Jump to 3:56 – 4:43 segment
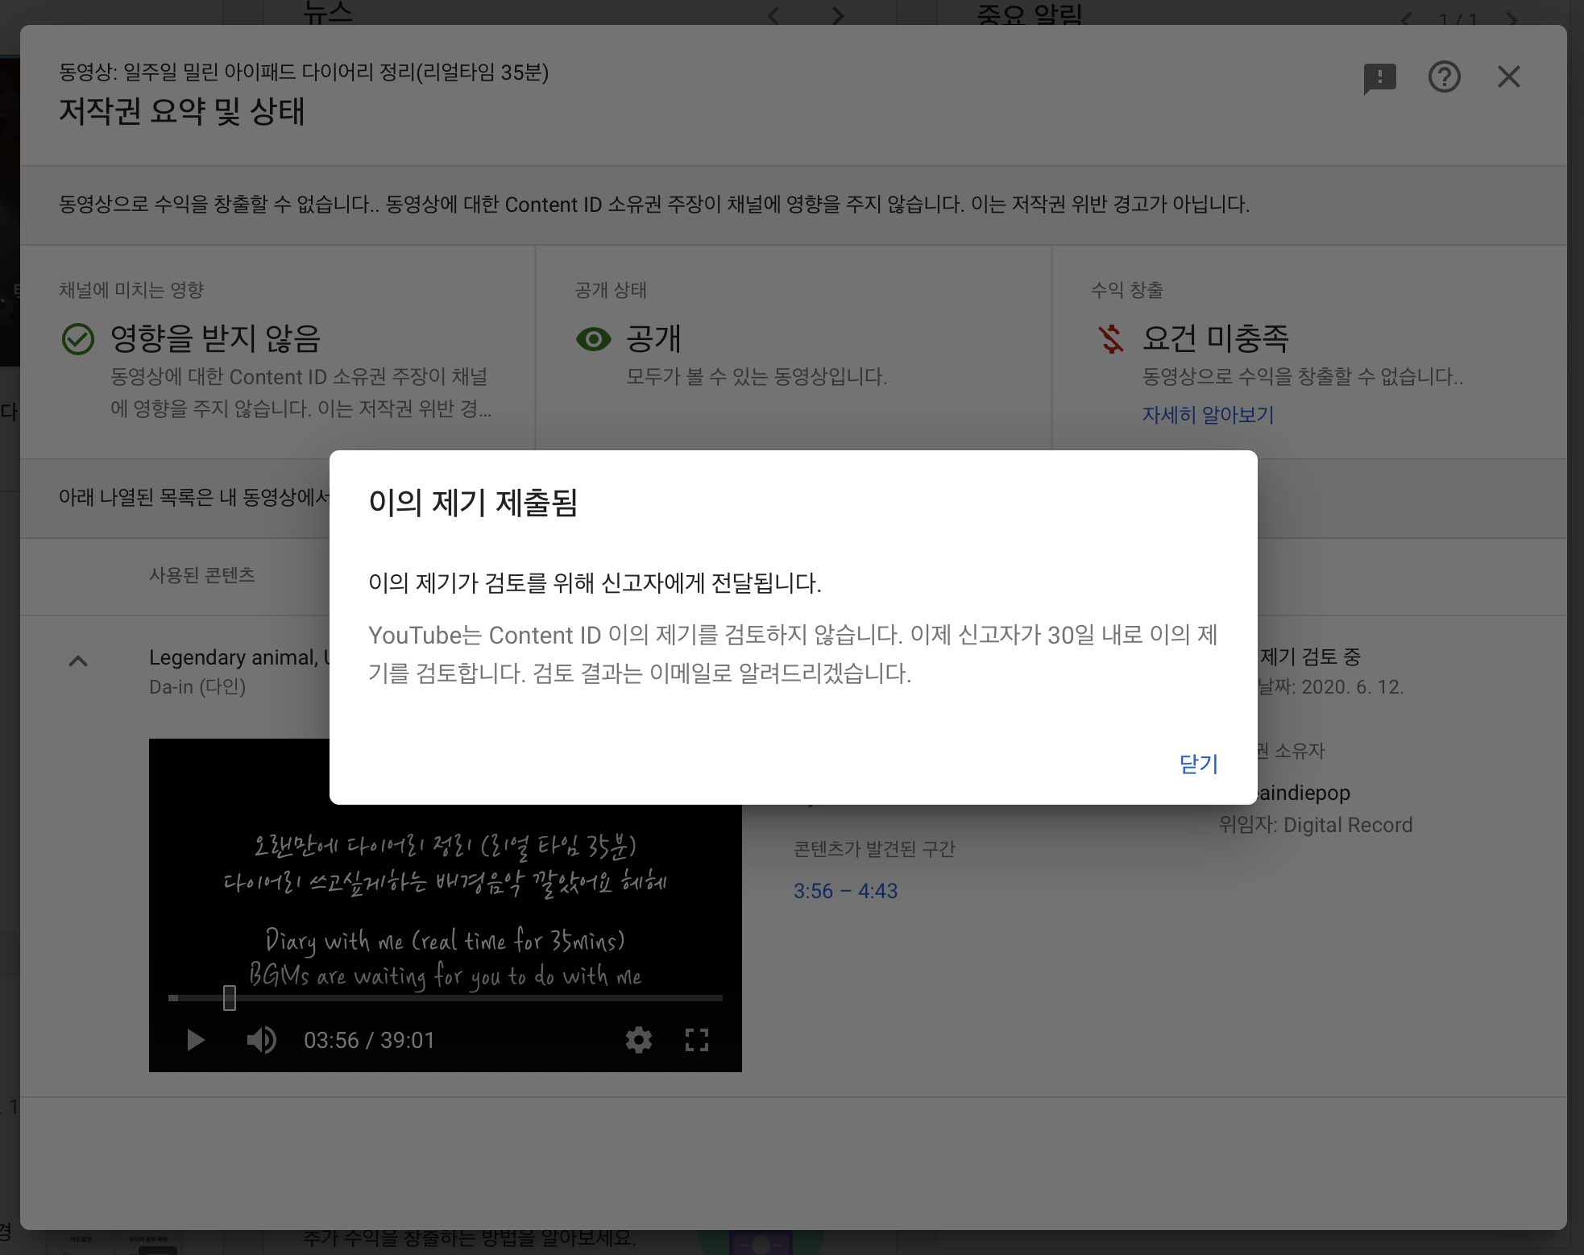Image resolution: width=1584 pixels, height=1255 pixels. coord(845,891)
